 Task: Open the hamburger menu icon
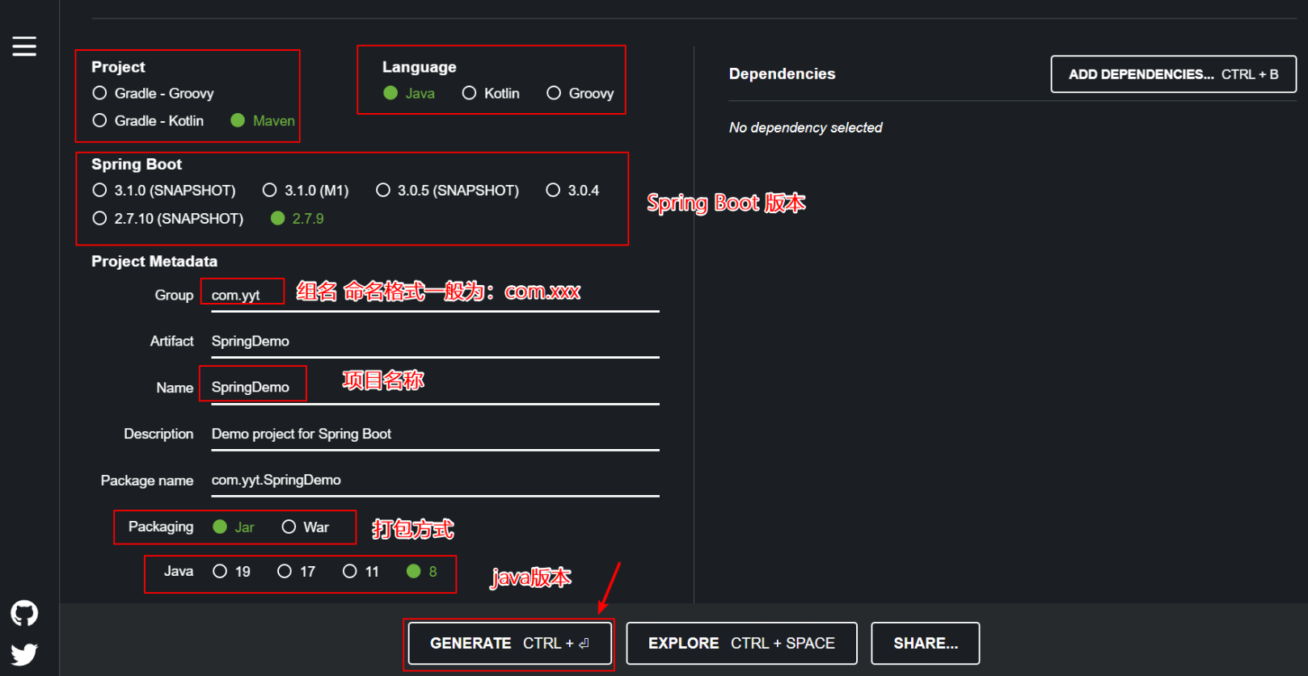point(24,46)
